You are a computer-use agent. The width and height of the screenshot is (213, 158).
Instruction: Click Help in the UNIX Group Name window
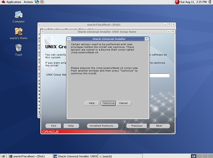[71, 126]
